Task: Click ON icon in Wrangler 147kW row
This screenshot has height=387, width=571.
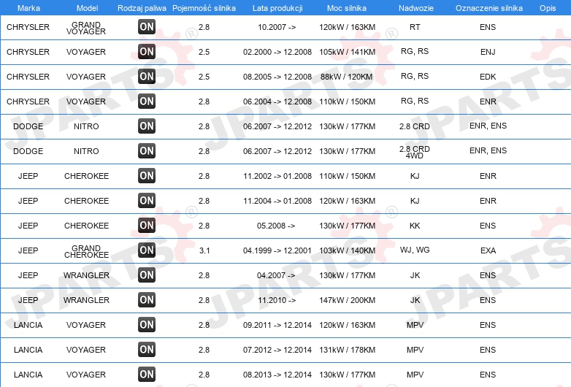Action: pos(146,300)
